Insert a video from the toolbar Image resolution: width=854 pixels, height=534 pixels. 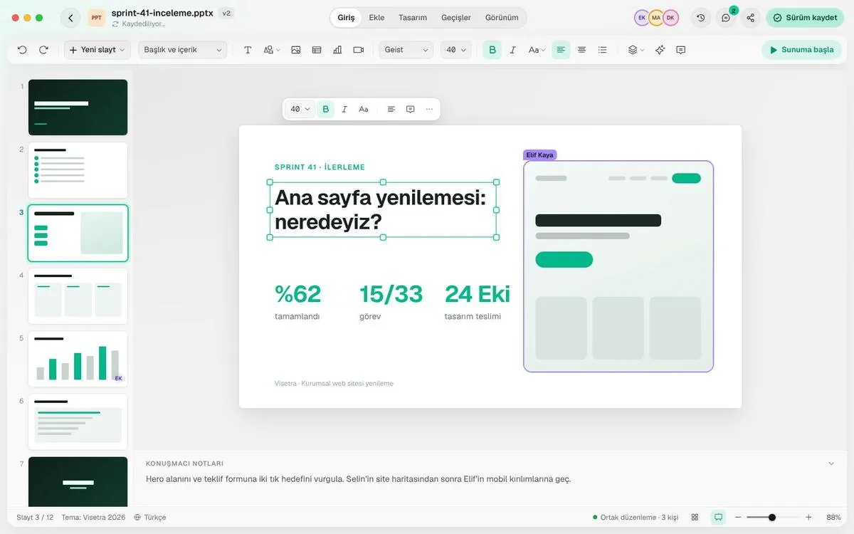pos(358,50)
